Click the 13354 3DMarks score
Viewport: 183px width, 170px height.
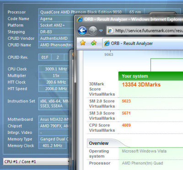point(141,85)
